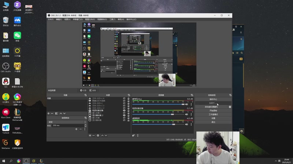Open the 视频采集设备 mixer three-dot menu
293x164 pixels.
pyautogui.click(x=191, y=114)
